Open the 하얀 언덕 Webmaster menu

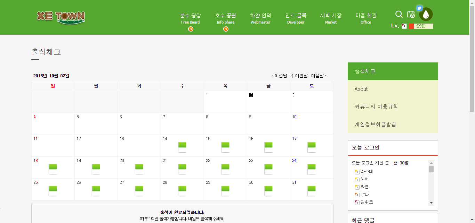[x=260, y=19]
